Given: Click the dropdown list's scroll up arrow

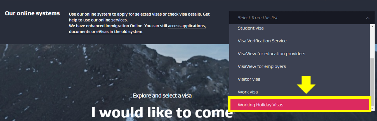Looking at the screenshot, I should pyautogui.click(x=372, y=26).
